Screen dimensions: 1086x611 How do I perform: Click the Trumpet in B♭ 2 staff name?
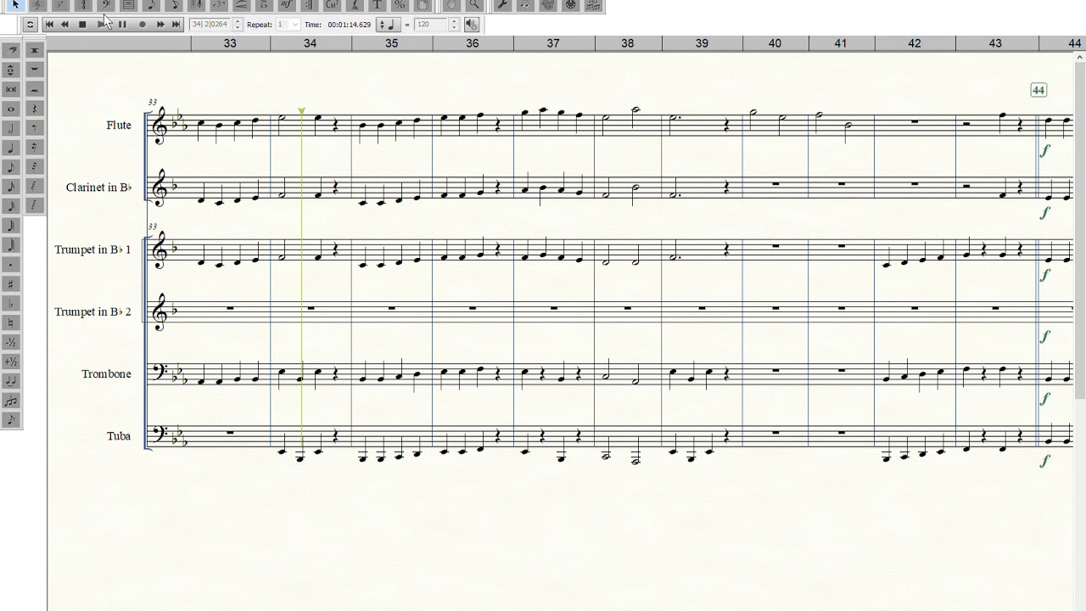(93, 311)
